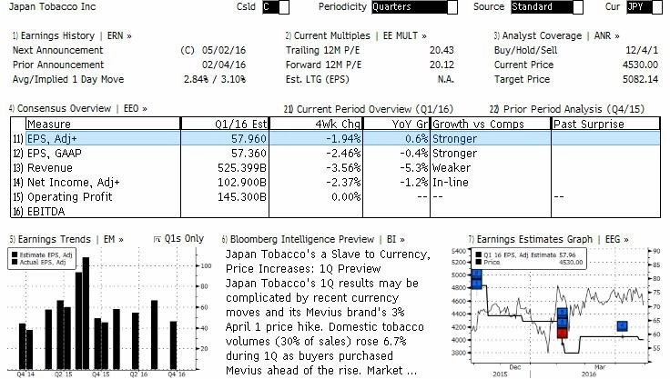
Task: Select the EPS, GAAP row
Action: (335, 154)
